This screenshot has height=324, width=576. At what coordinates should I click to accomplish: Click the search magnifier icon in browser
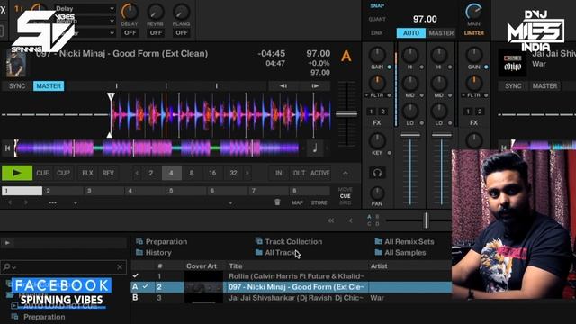(6, 266)
